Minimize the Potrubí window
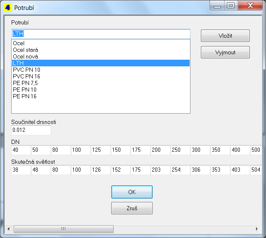This screenshot has height=238, width=266. (217, 6)
